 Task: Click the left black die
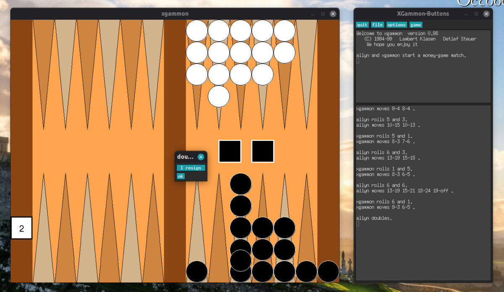[x=230, y=151]
